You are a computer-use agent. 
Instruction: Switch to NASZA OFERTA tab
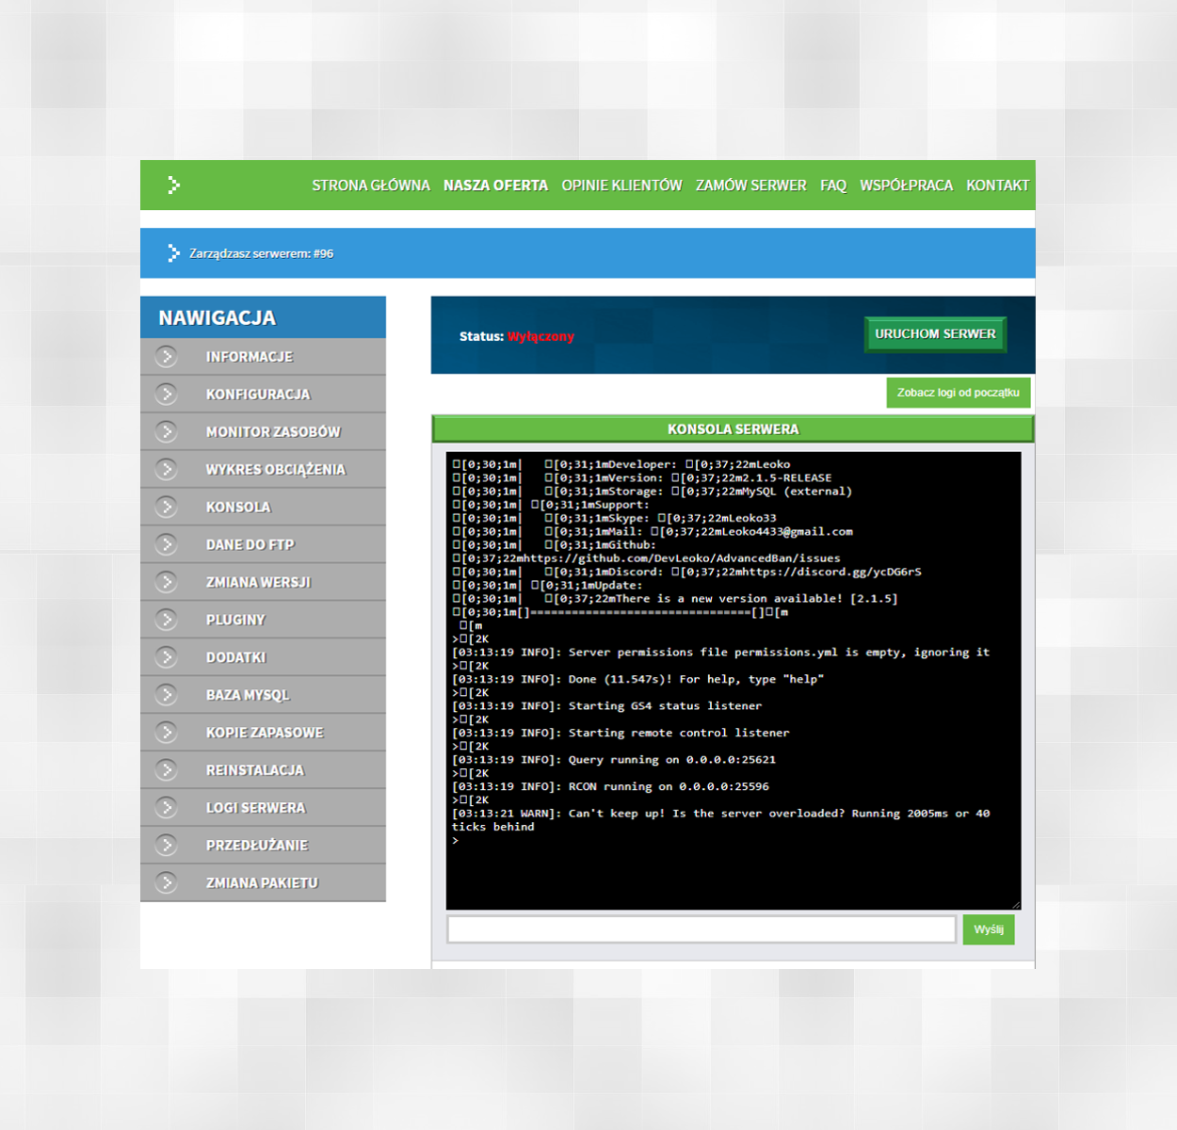coord(496,185)
